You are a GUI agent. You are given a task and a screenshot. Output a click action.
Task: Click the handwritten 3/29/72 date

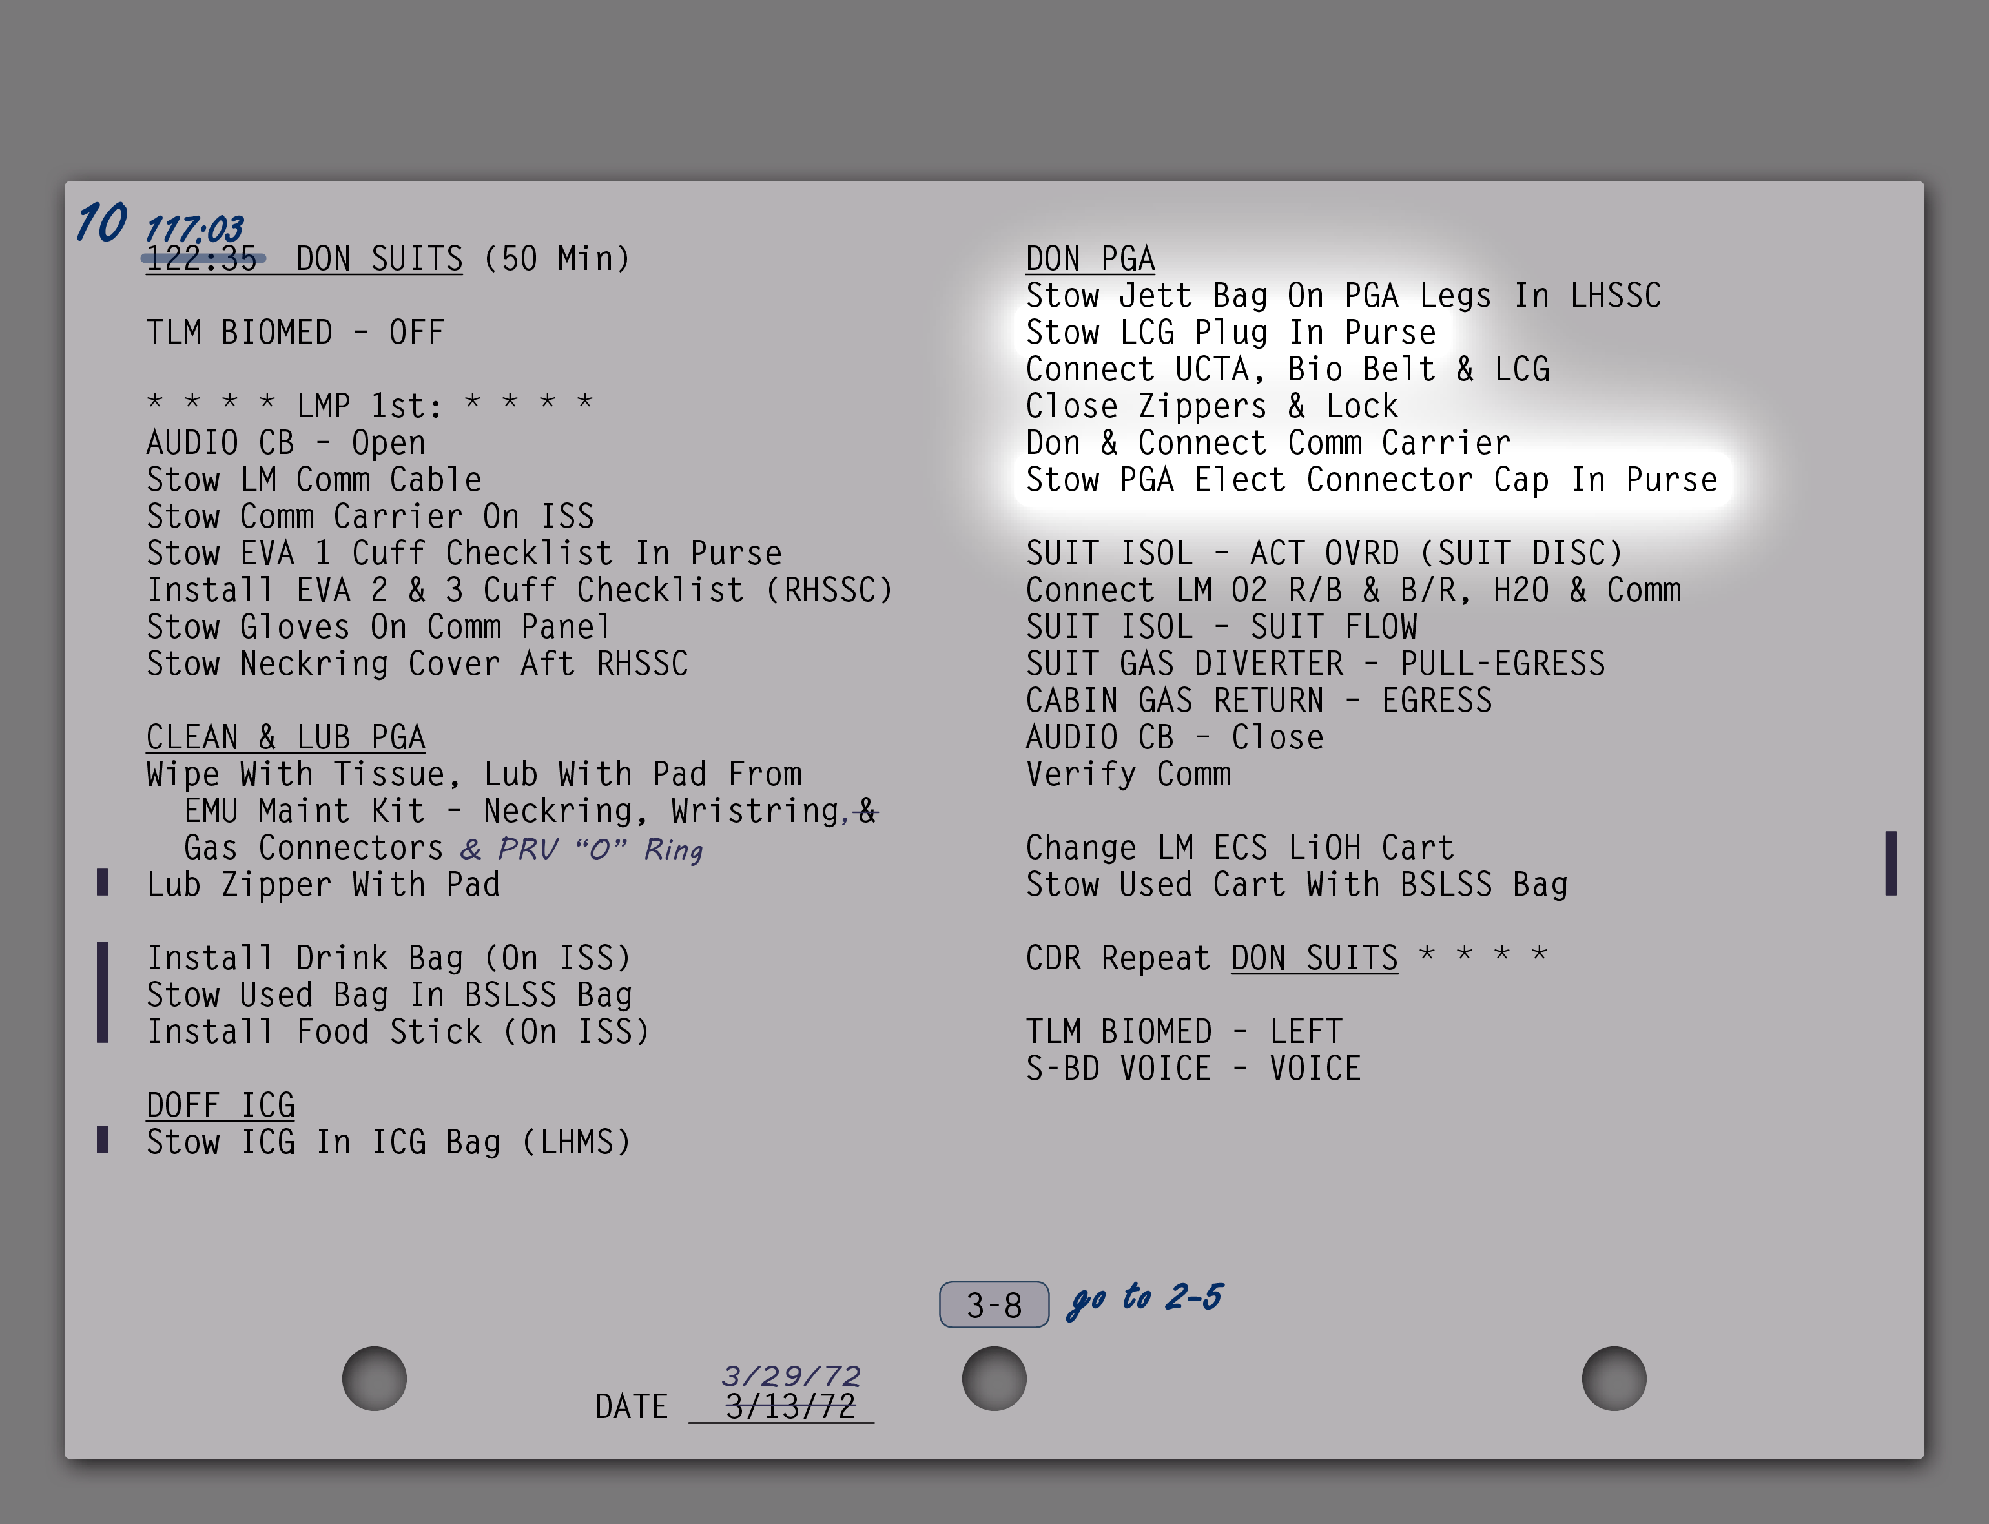coord(790,1375)
